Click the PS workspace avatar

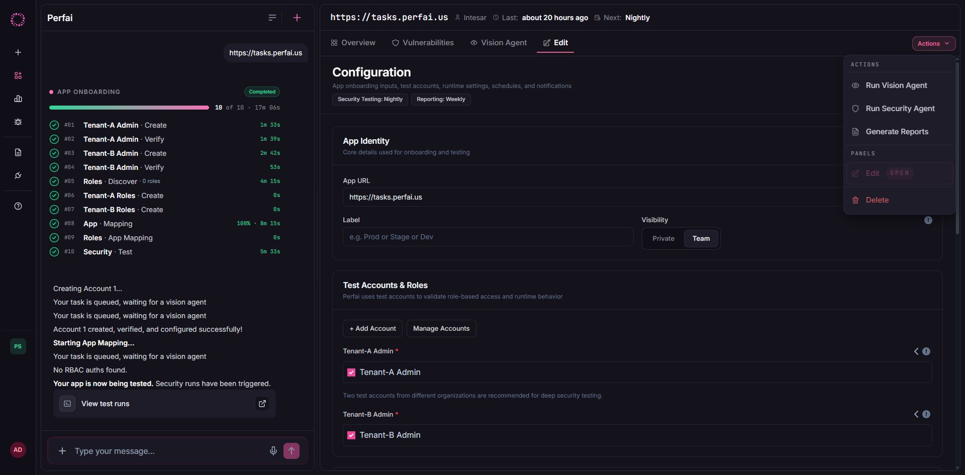[18, 346]
